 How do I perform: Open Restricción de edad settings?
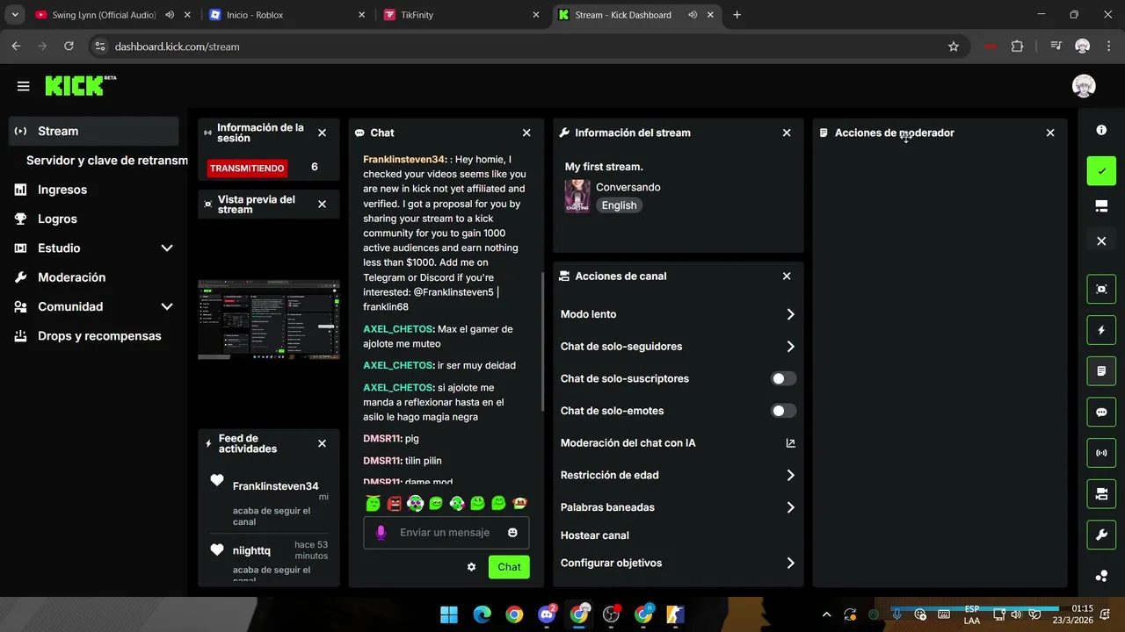pos(678,475)
